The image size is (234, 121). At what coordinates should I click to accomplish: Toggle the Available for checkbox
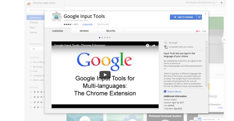point(31,75)
